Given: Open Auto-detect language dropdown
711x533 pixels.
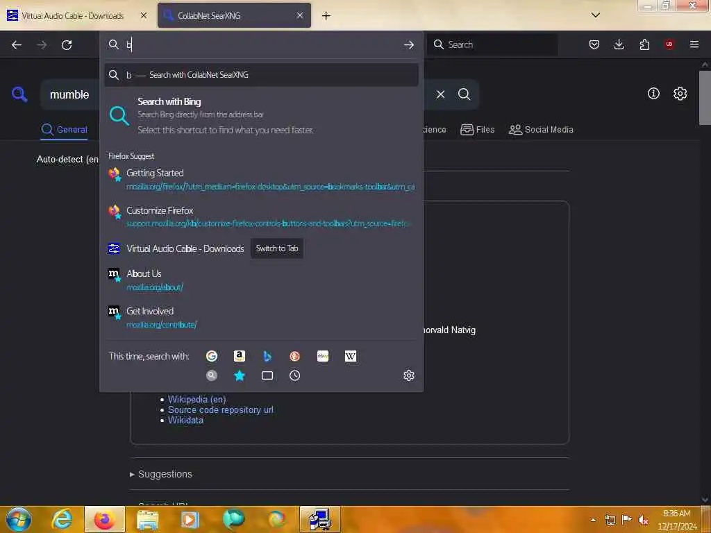Looking at the screenshot, I should (68, 160).
